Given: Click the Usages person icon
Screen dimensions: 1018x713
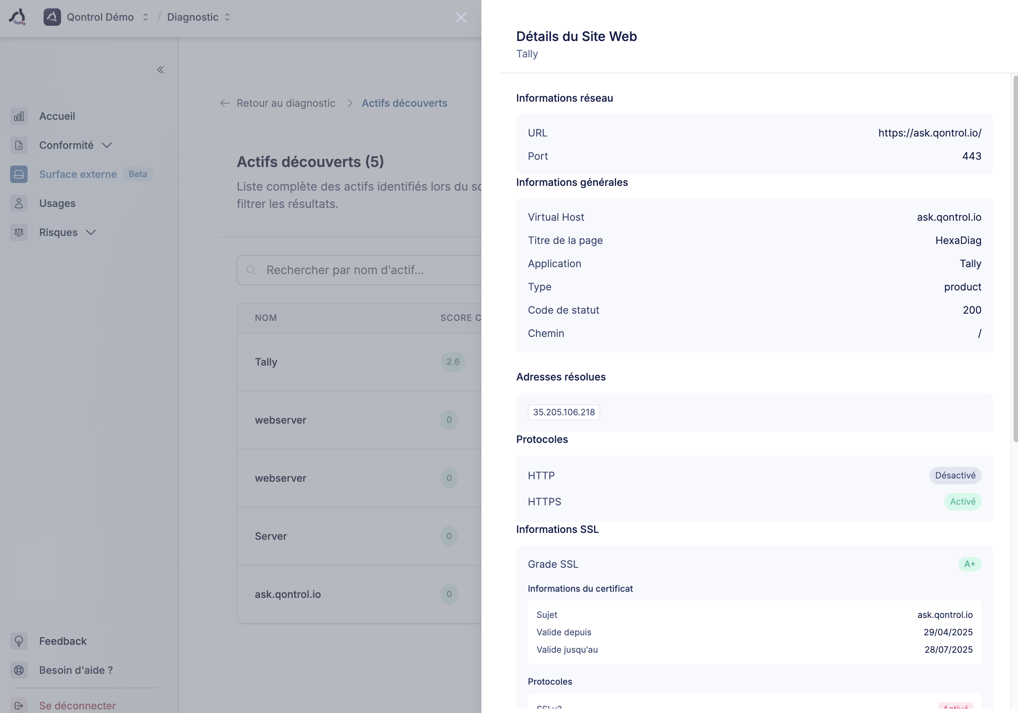Looking at the screenshot, I should 19,204.
